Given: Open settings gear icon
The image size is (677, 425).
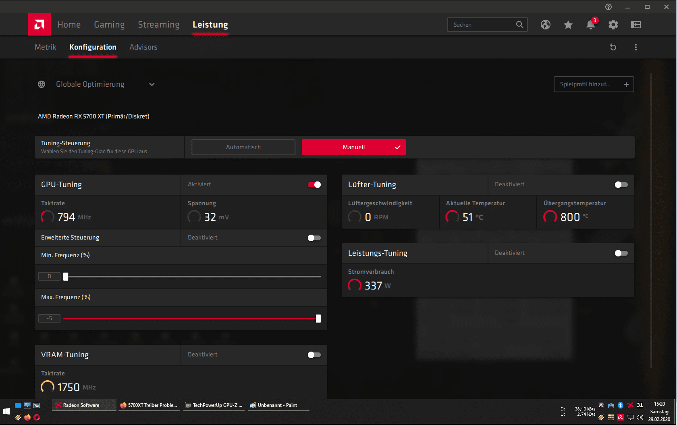Looking at the screenshot, I should coord(613,25).
